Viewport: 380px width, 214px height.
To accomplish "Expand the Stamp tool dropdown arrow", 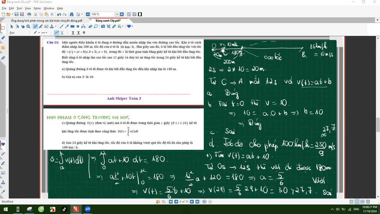I will tap(56, 26).
